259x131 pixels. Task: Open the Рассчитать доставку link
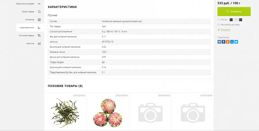tap(230, 25)
